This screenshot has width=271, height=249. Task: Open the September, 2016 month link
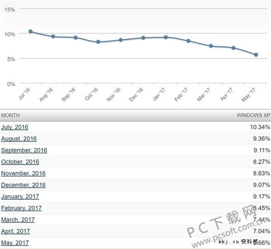pyautogui.click(x=24, y=150)
